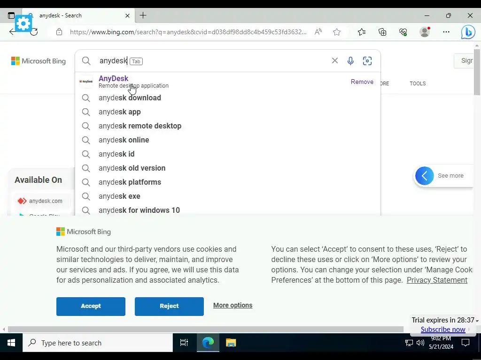Click the back arrow in Edge
The height and width of the screenshot is (360, 481).
point(12,32)
